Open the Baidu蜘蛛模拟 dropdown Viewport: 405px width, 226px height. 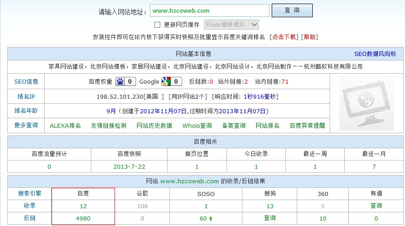[231, 25]
